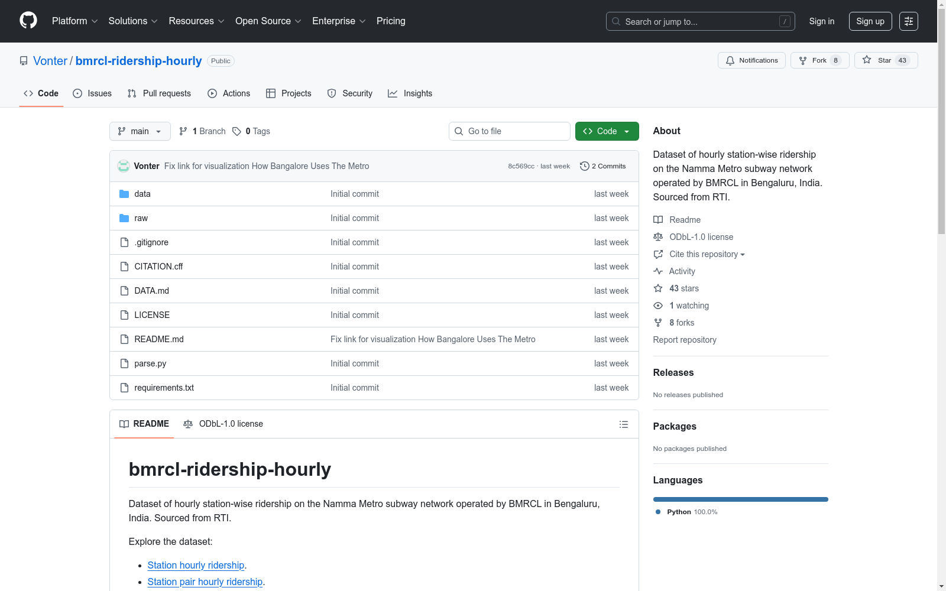Open the Packages section heading
This screenshot has width=946, height=591.
(x=675, y=427)
